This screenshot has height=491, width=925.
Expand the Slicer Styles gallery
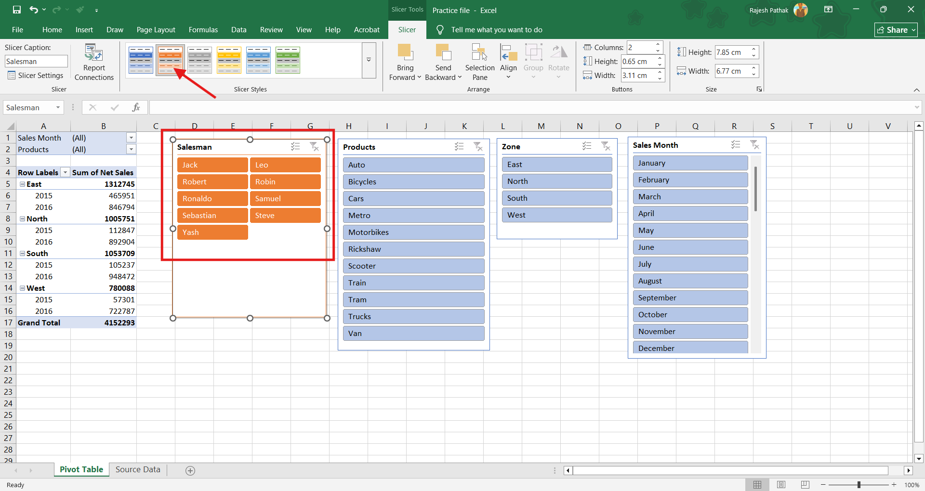pyautogui.click(x=369, y=60)
